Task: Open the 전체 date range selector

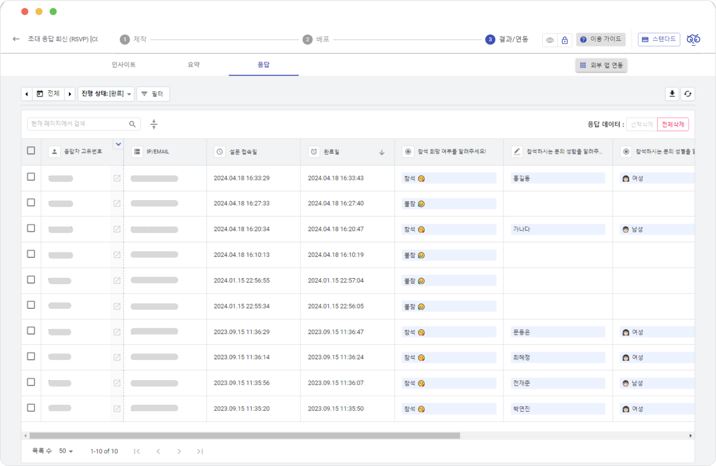Action: [x=49, y=94]
